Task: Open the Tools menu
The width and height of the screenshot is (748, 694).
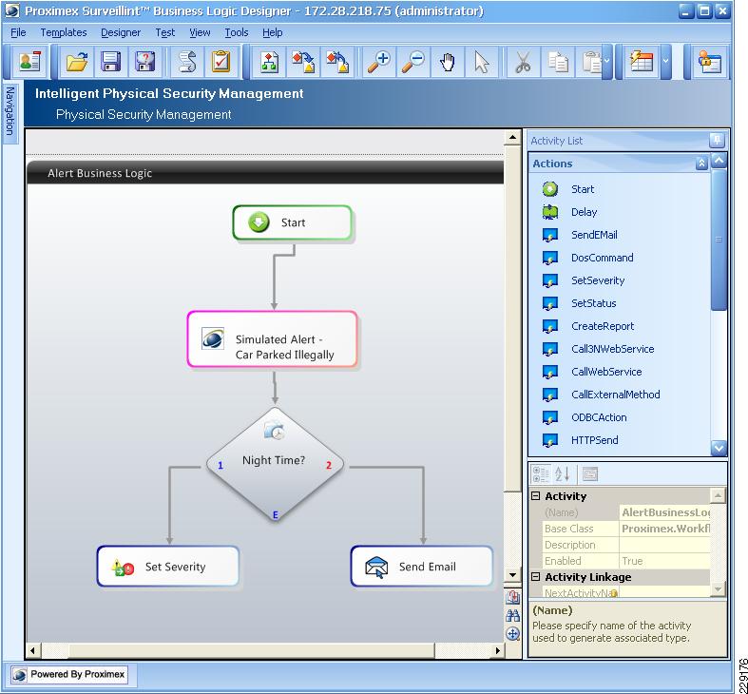Action: (237, 32)
